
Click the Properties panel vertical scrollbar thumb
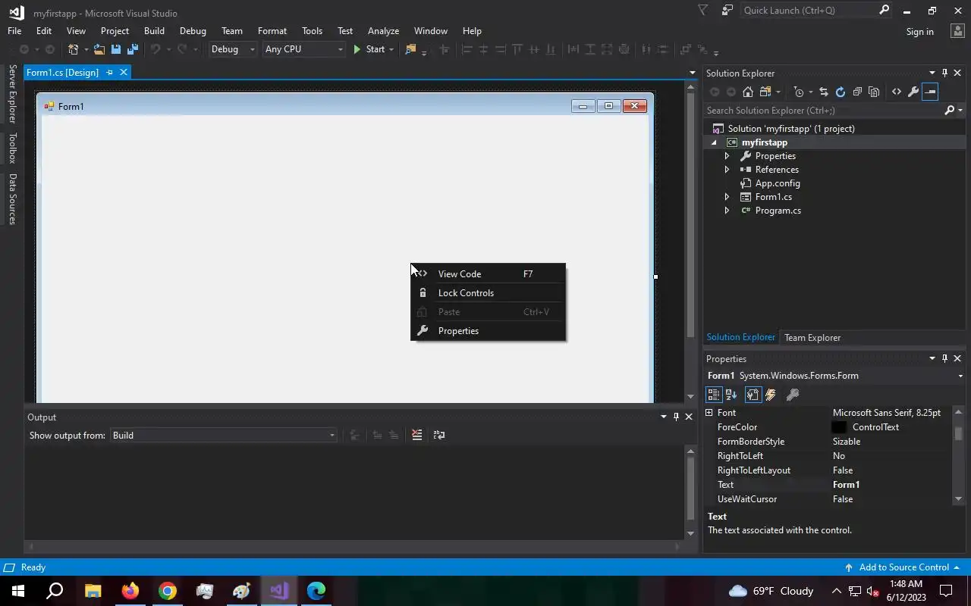click(958, 433)
